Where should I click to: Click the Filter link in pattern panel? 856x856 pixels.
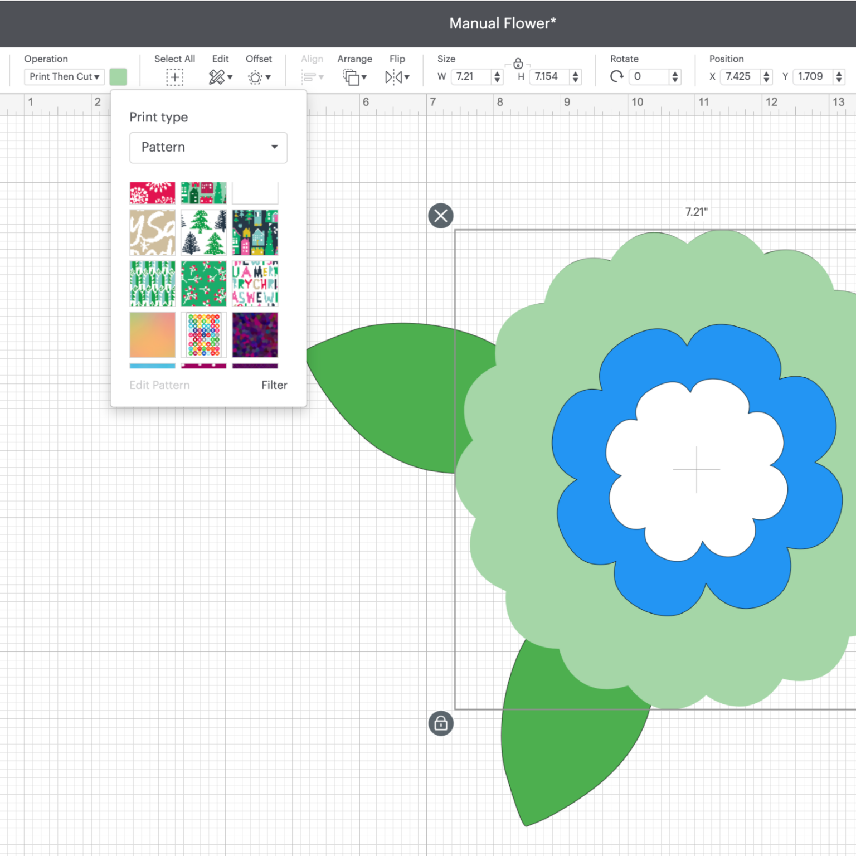[x=274, y=385]
